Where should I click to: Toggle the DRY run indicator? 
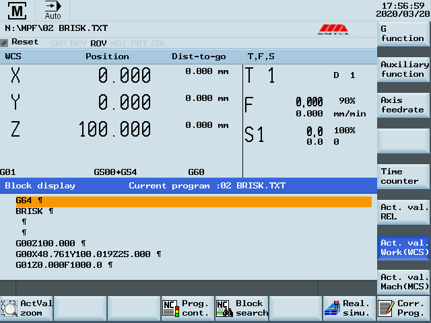coord(78,43)
